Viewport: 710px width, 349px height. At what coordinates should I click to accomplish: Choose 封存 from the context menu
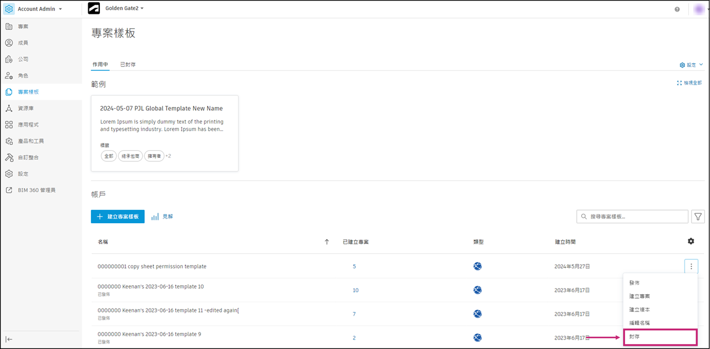(x=660, y=337)
